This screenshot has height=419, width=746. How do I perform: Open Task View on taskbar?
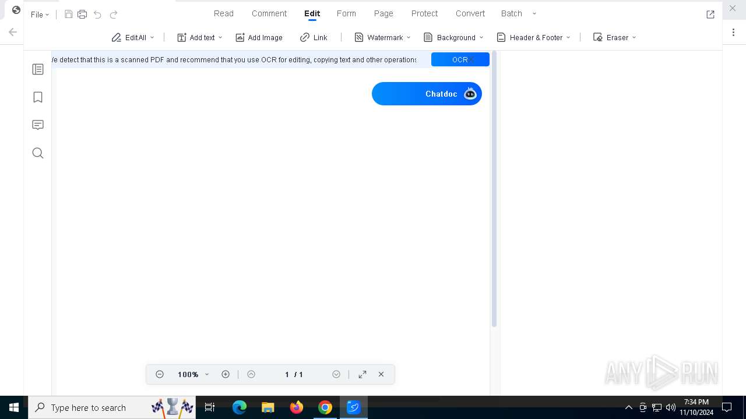tap(210, 407)
